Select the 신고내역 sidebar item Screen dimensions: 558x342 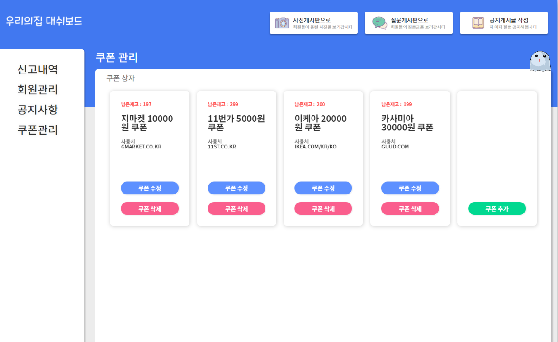(x=38, y=70)
